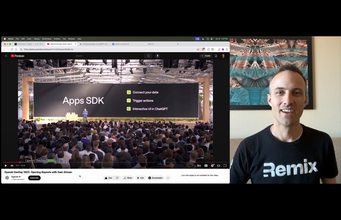Switch to theater mode view
Screen dimensions: 341x220
tap(218, 166)
